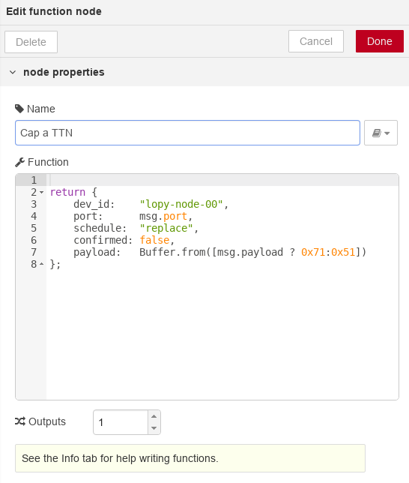409x483 pixels.
Task: Click the Buffer.from payload expression
Action: pyautogui.click(x=252, y=252)
